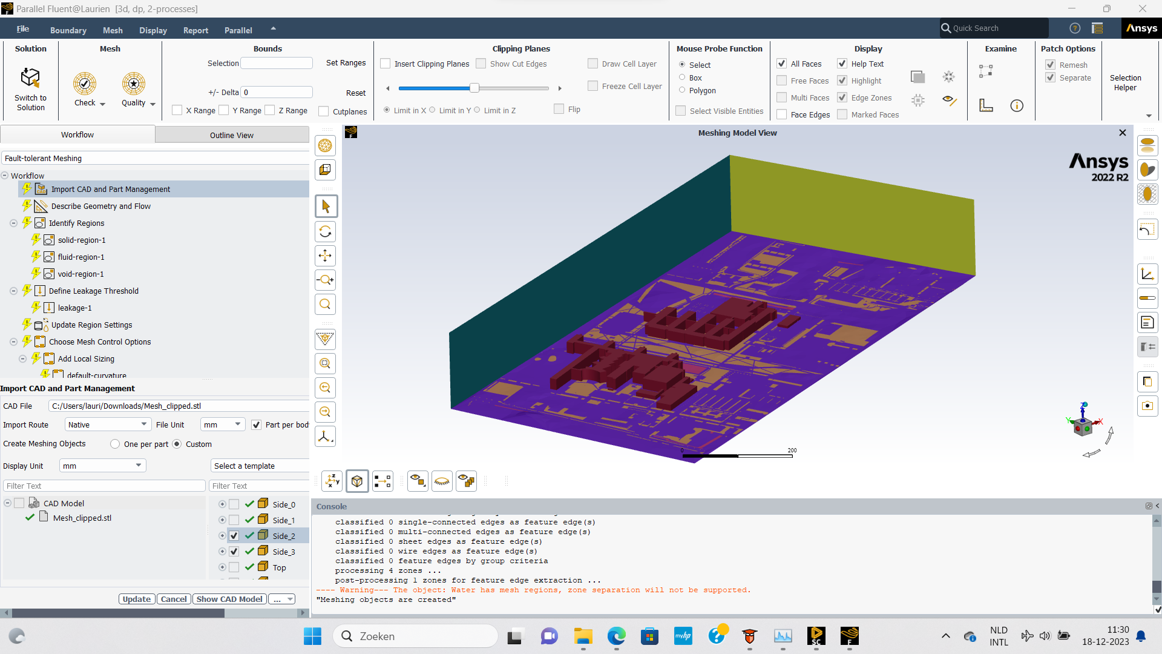Open the mesh Quality tool
Image resolution: width=1162 pixels, height=654 pixels.
coord(133,84)
